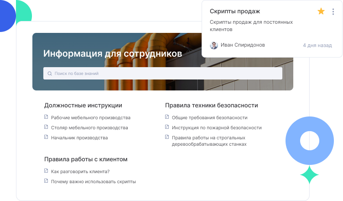Click document icon beside Инструкция по пожарной безопасности
The height and width of the screenshot is (201, 343).
pyautogui.click(x=167, y=127)
